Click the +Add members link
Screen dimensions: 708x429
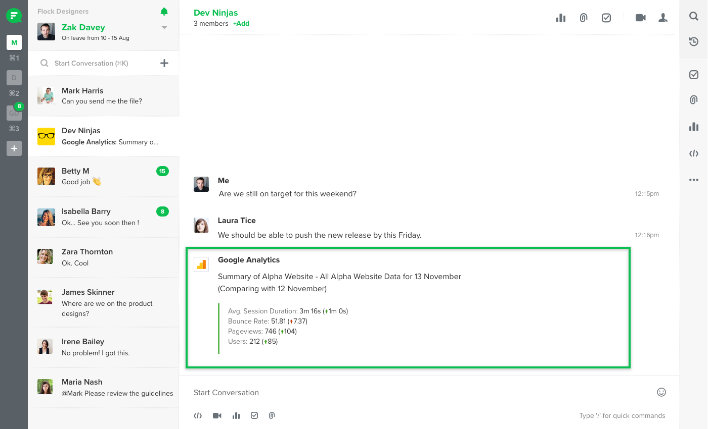241,24
